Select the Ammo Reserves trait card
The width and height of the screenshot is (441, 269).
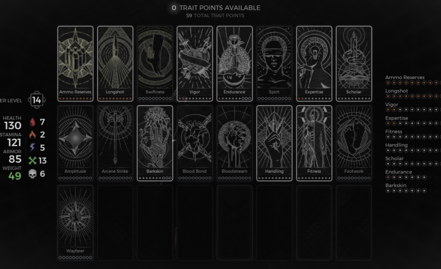(75, 64)
